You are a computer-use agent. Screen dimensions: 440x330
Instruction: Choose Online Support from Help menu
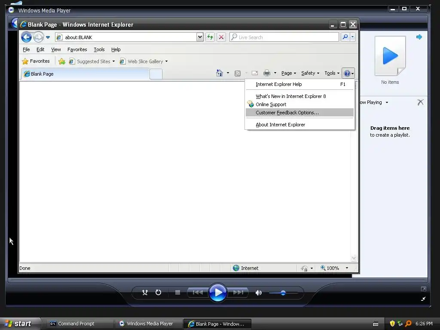[x=299, y=104]
